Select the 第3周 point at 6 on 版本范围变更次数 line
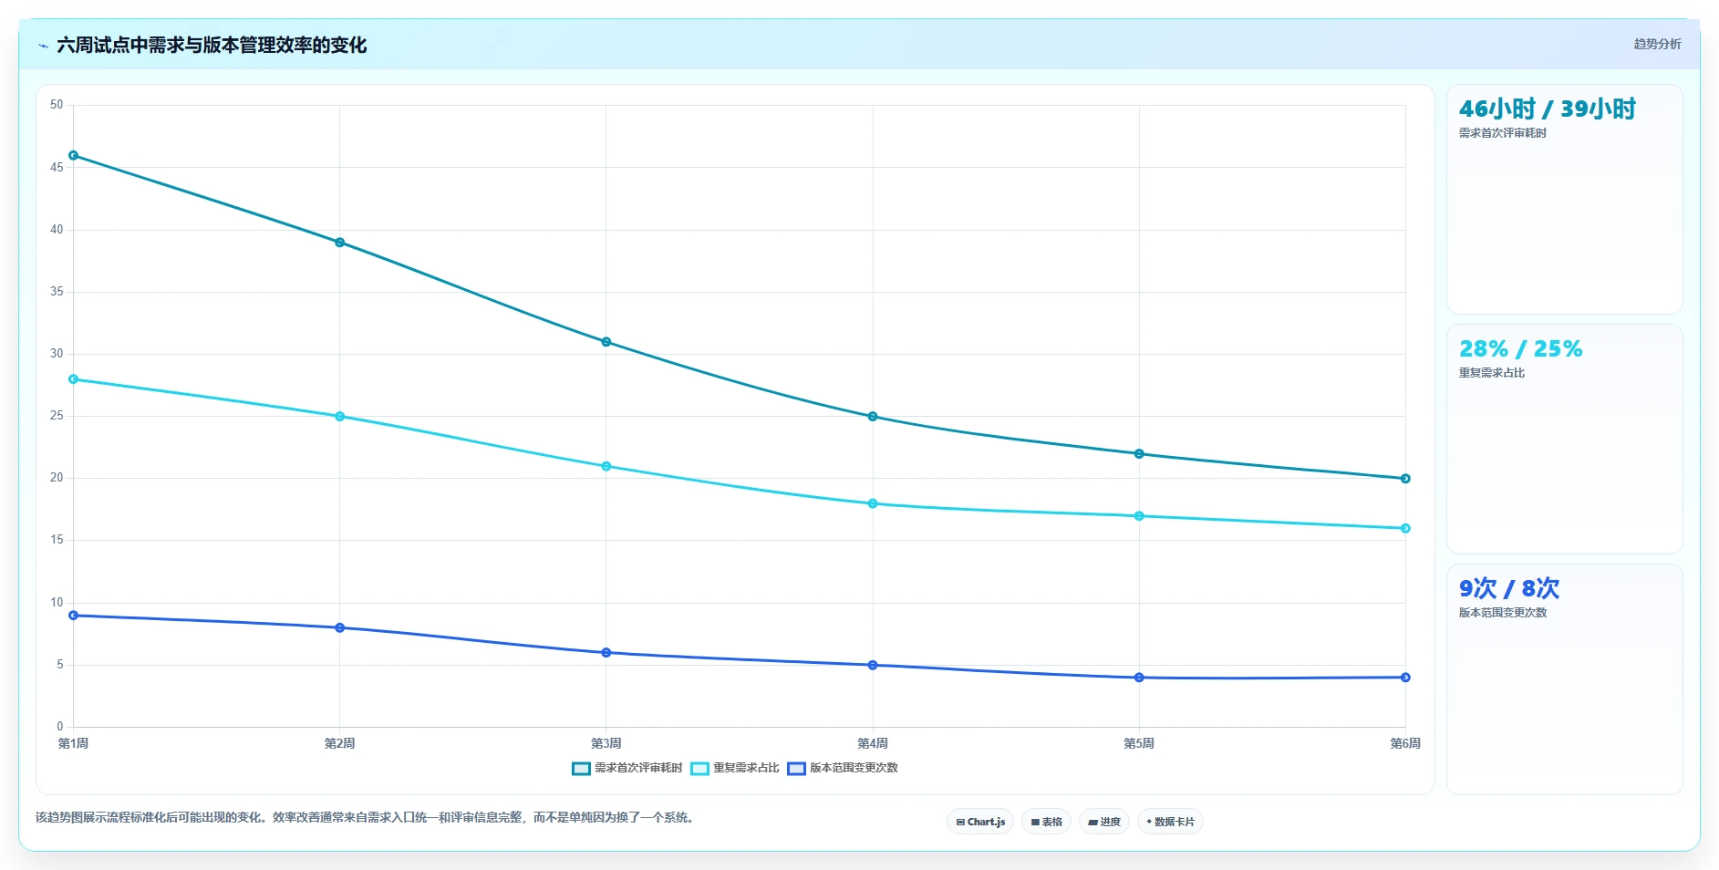Screen dimensions: 1719x870 [606, 653]
